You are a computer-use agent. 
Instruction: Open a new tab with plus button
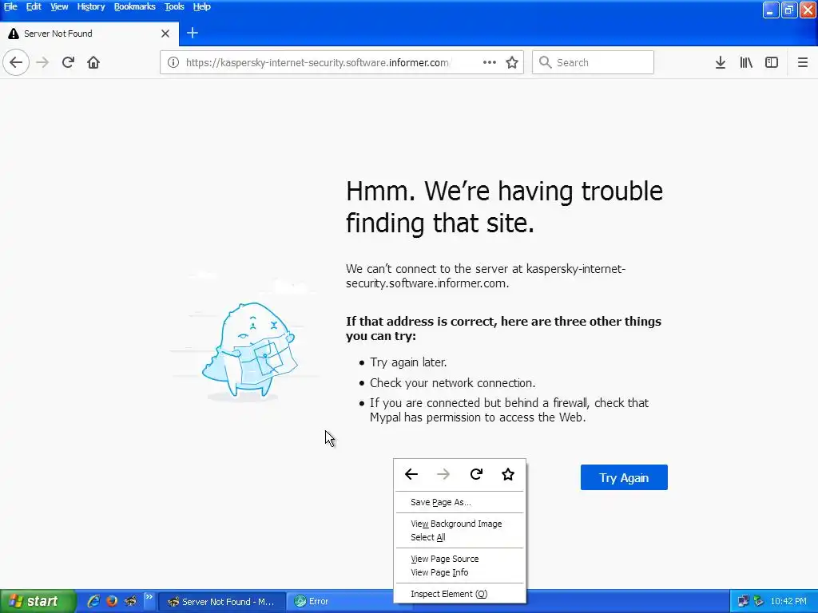[x=193, y=33]
